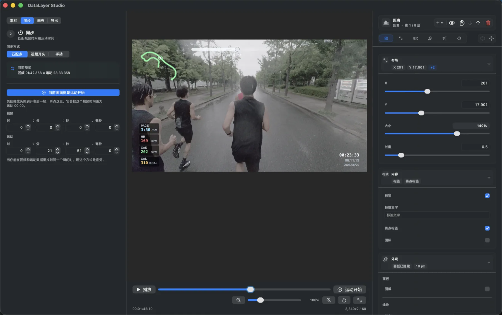Move layer up with up arrow

click(x=478, y=23)
